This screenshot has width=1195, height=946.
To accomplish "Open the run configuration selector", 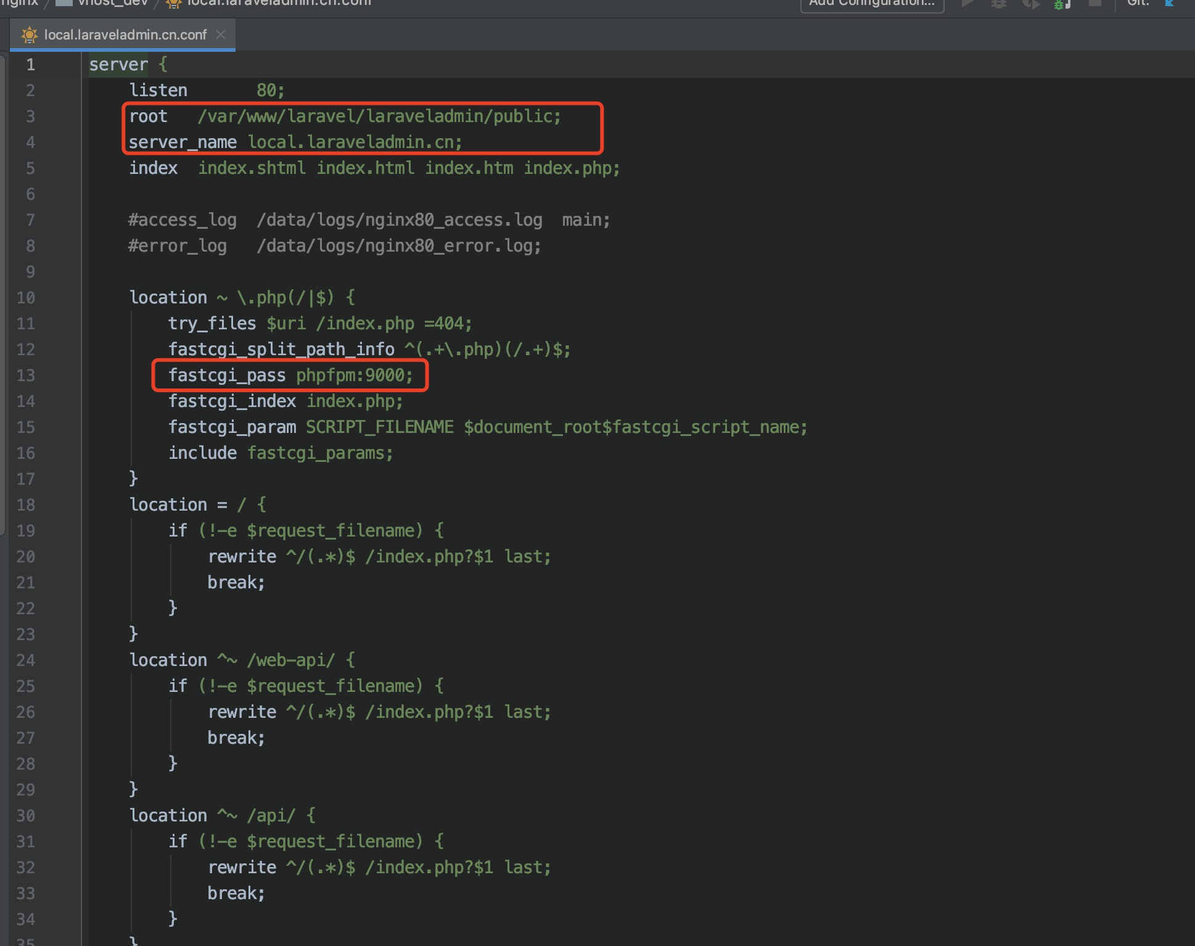I will click(x=871, y=5).
